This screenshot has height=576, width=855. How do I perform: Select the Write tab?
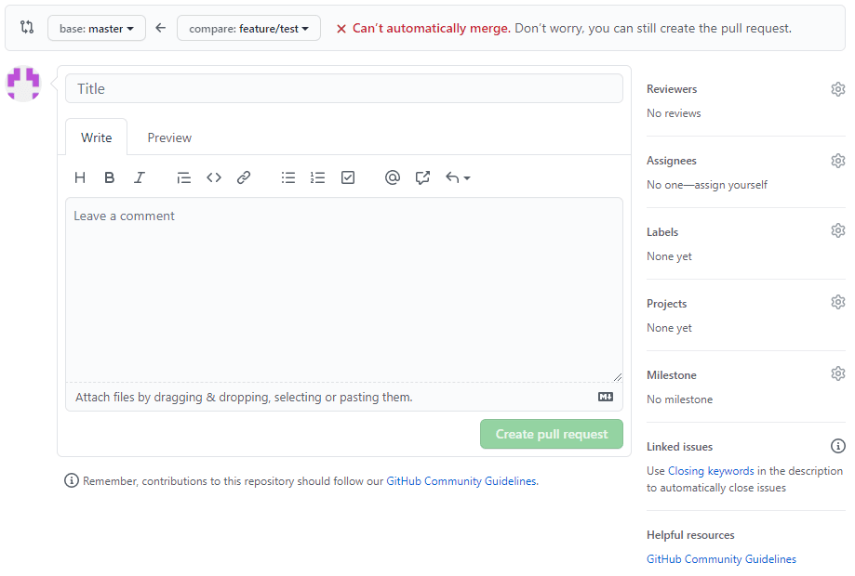[x=96, y=137]
